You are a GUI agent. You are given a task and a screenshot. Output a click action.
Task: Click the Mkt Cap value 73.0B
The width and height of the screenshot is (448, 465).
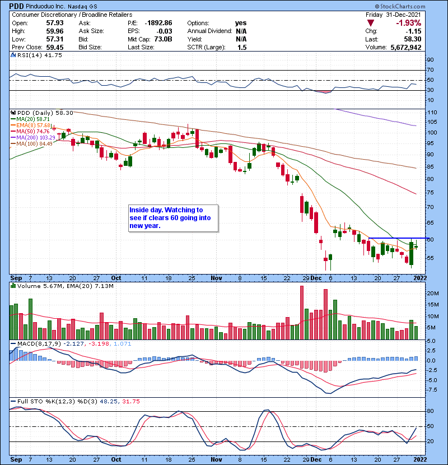(163, 39)
